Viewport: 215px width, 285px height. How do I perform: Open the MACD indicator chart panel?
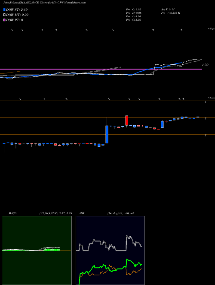point(37,250)
